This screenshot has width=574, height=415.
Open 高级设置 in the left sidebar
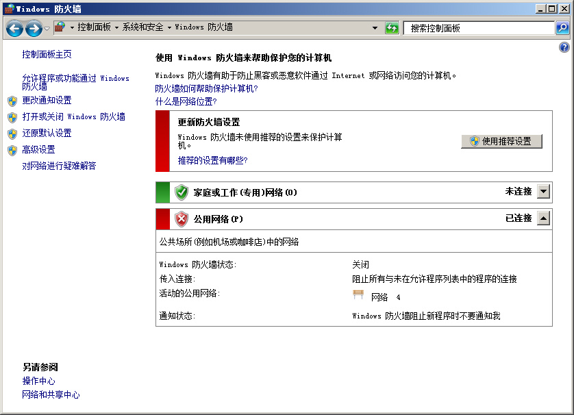(x=38, y=150)
